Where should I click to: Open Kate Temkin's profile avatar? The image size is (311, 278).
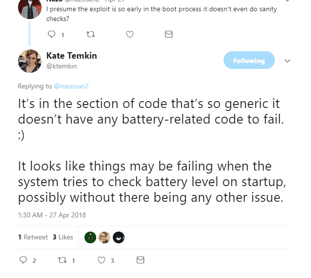[x=30, y=61]
